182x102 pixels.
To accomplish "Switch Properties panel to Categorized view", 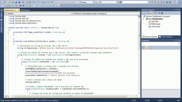I will point(143,48).
